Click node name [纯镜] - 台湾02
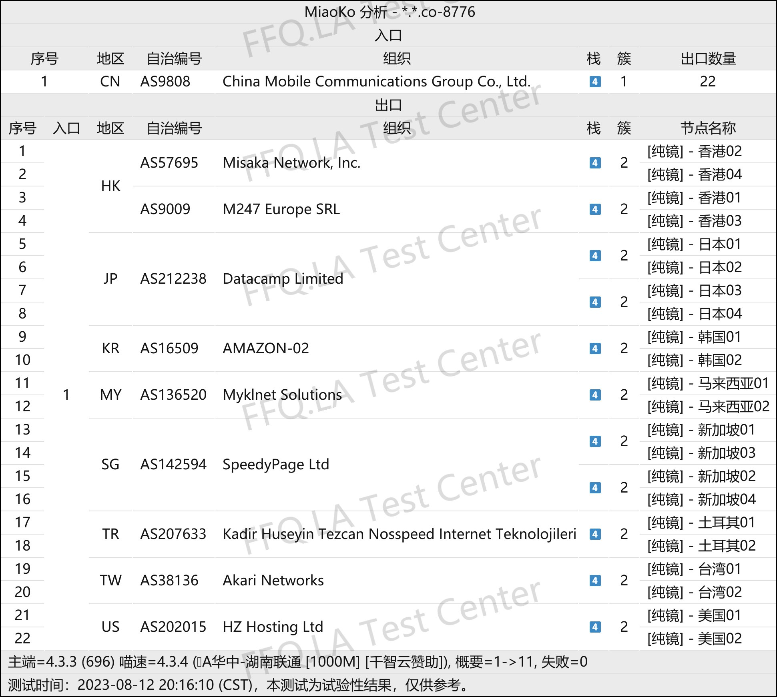This screenshot has width=777, height=697. click(x=695, y=592)
